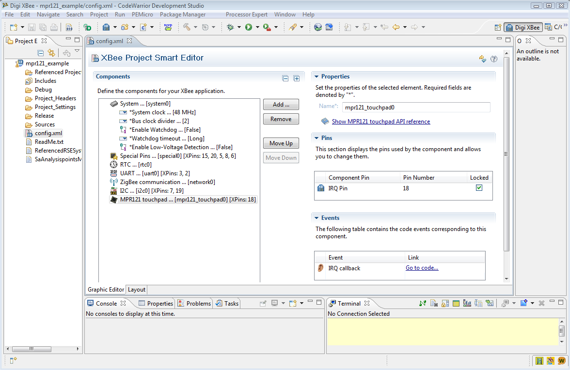Click the New file toolbar icon
Viewport: 570px width, 370px height.
click(x=14, y=27)
